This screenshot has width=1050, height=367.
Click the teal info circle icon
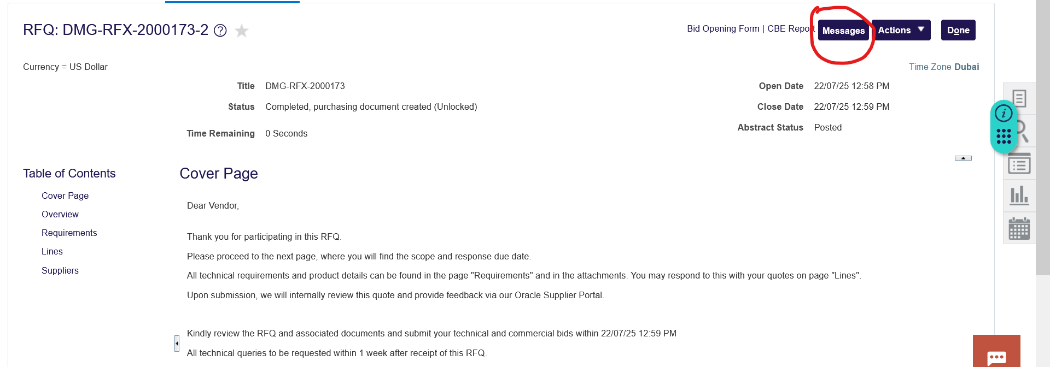click(1004, 114)
